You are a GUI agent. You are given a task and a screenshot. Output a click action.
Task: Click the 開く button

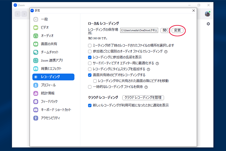point(165,30)
